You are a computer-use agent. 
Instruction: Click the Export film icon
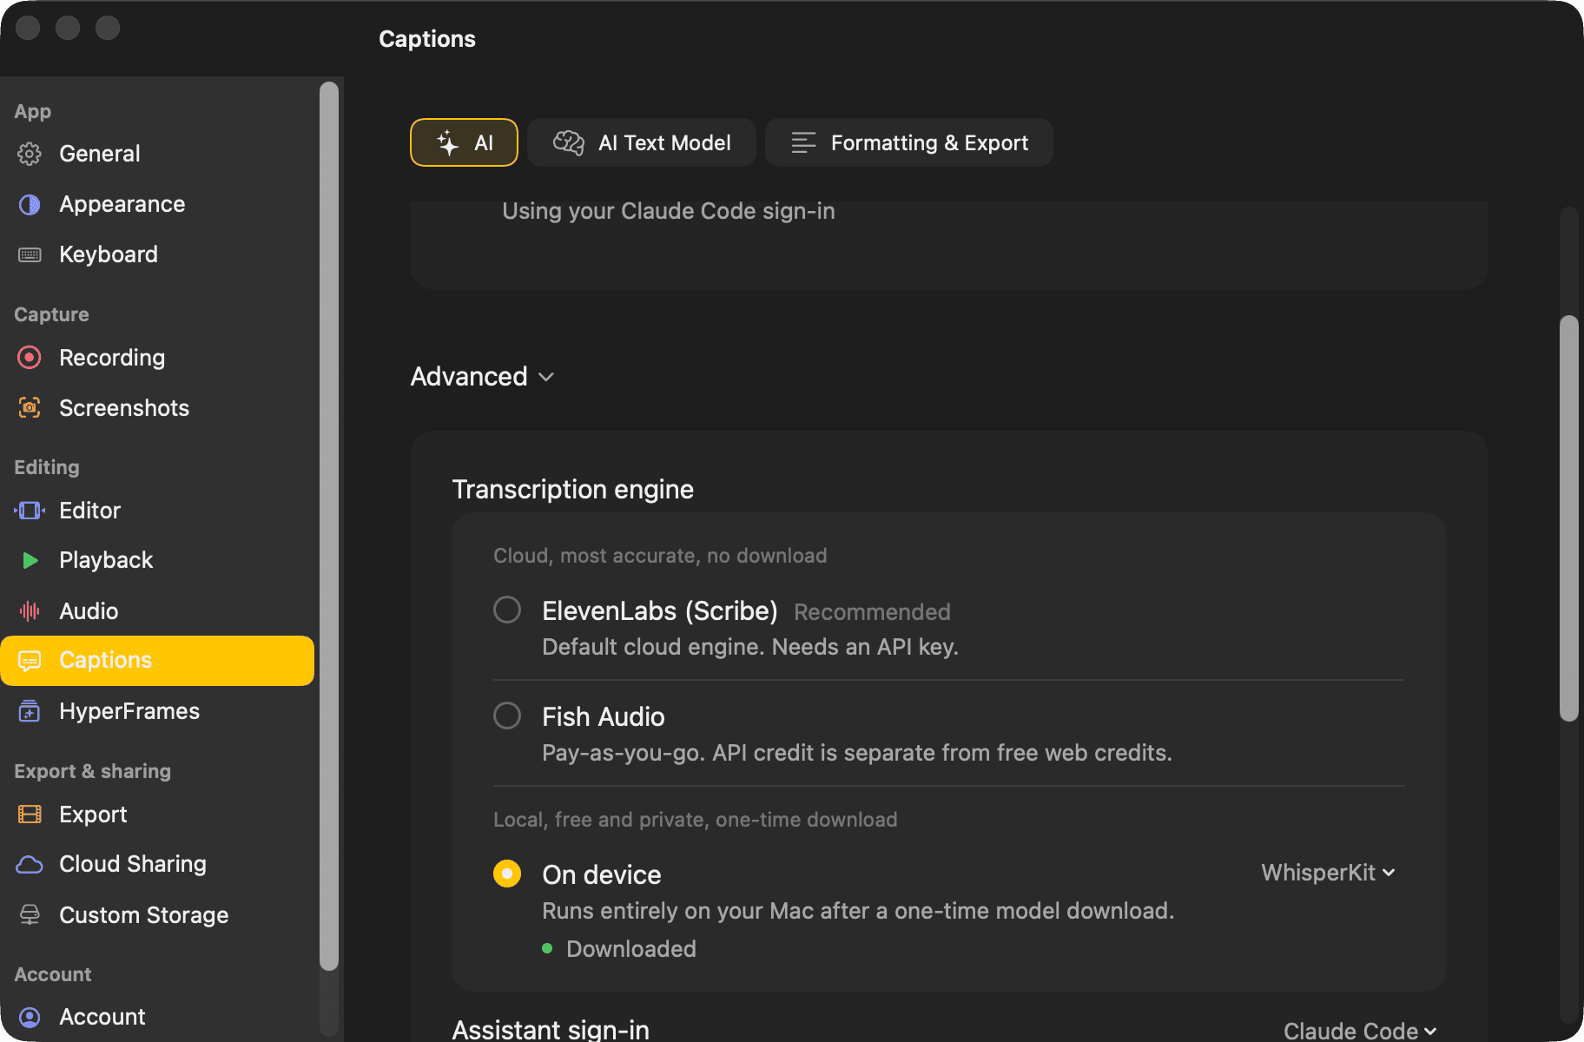(x=30, y=814)
